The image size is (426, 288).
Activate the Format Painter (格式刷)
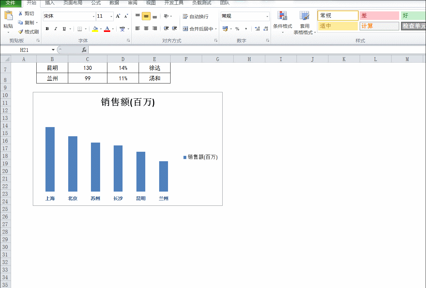coord(28,32)
